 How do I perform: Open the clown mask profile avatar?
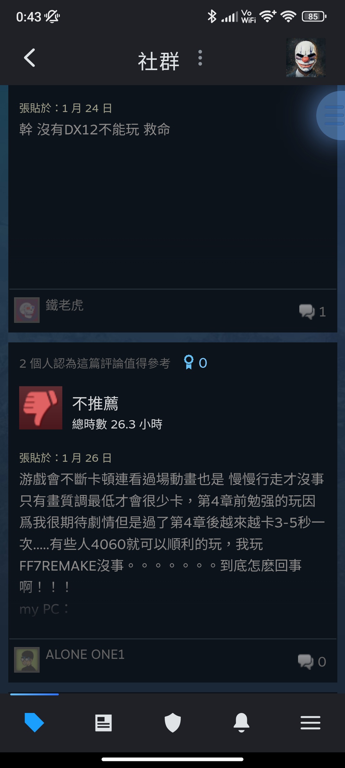[306, 58]
